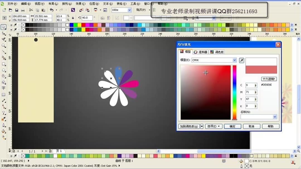This screenshot has width=301, height=169.
Task: Close the 均匀填充 dialog
Action: [278, 44]
